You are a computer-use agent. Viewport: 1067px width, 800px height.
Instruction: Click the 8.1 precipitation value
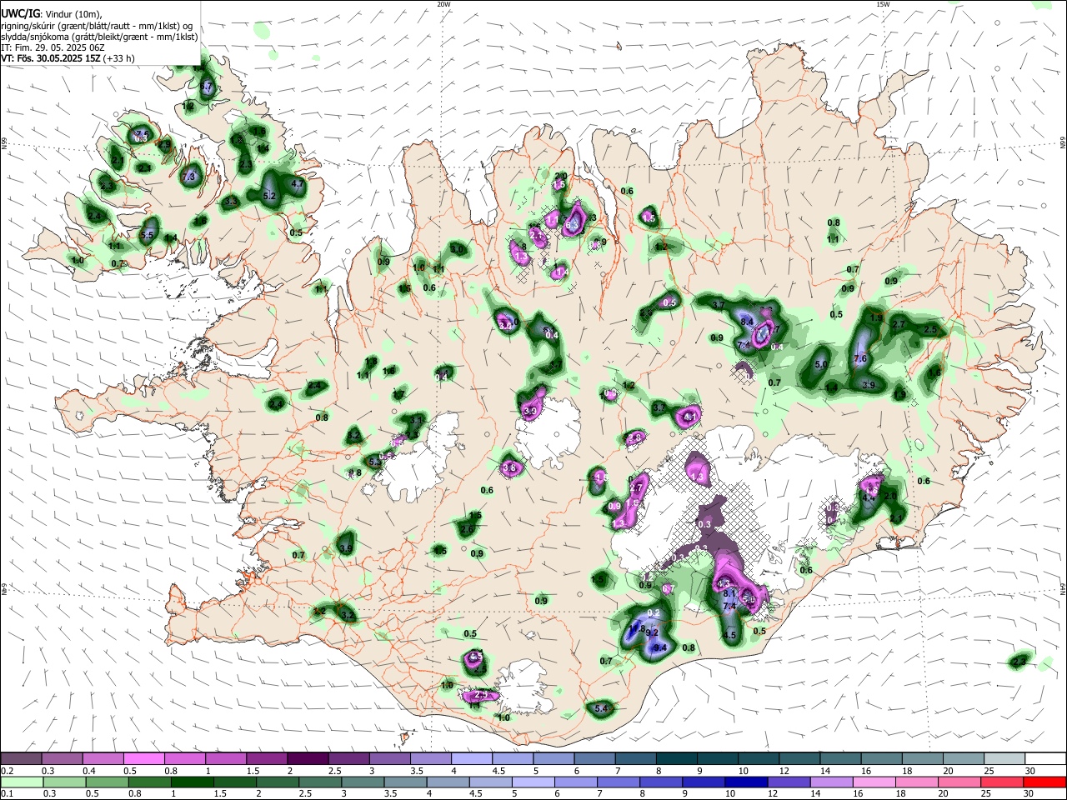tap(729, 593)
